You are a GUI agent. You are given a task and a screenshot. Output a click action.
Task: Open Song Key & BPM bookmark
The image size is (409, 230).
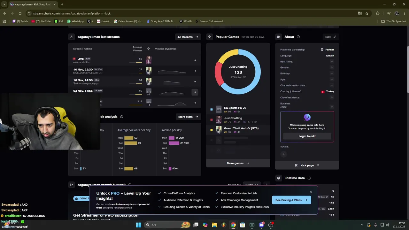coord(161,21)
